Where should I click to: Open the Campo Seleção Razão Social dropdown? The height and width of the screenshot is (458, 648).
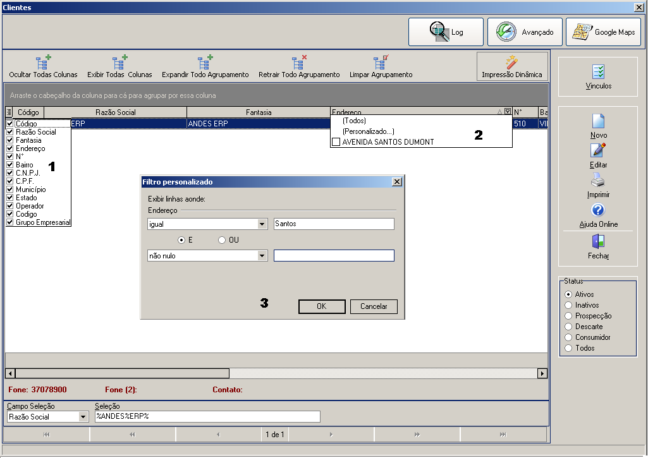83,417
